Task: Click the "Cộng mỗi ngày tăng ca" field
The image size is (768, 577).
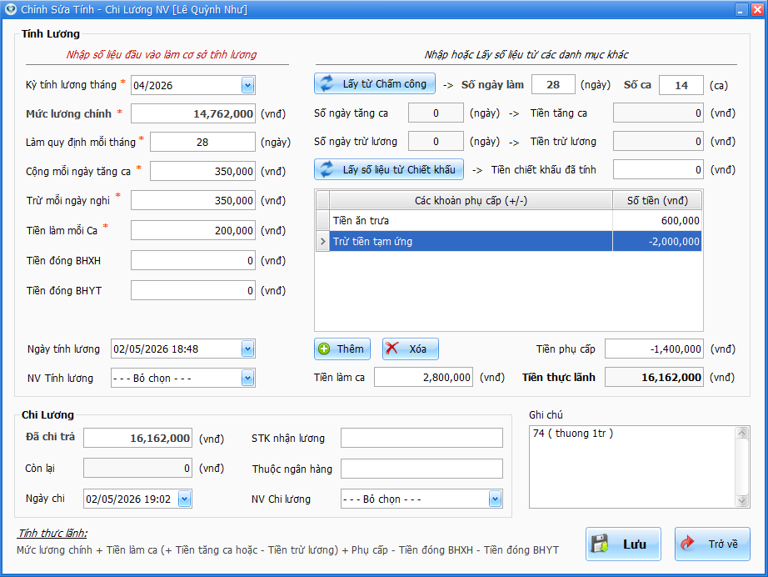Action: point(202,172)
